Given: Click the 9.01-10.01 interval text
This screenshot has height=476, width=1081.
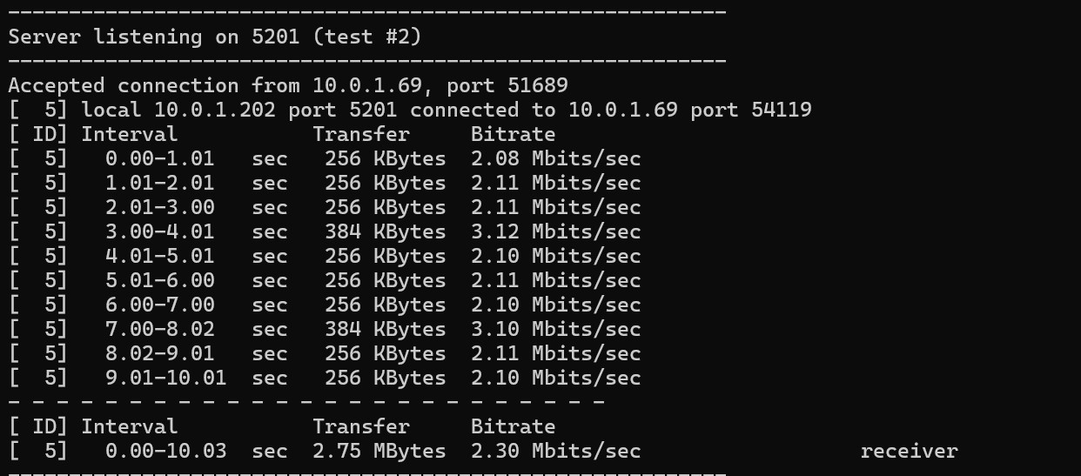Looking at the screenshot, I should [x=166, y=378].
